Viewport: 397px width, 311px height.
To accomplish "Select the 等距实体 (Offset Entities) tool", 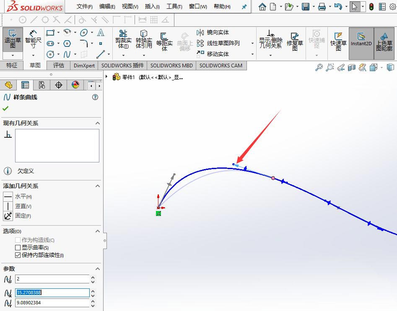I will point(163,40).
